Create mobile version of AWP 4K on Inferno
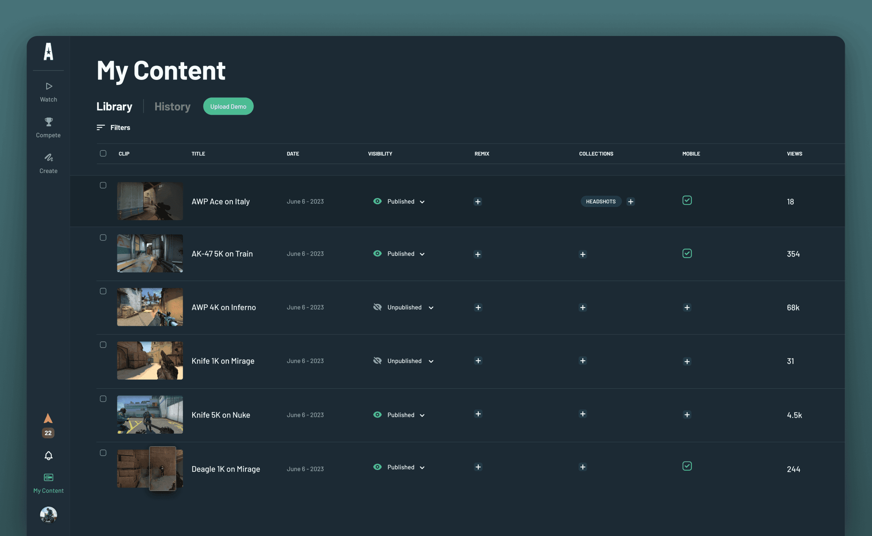872x536 pixels. point(687,308)
